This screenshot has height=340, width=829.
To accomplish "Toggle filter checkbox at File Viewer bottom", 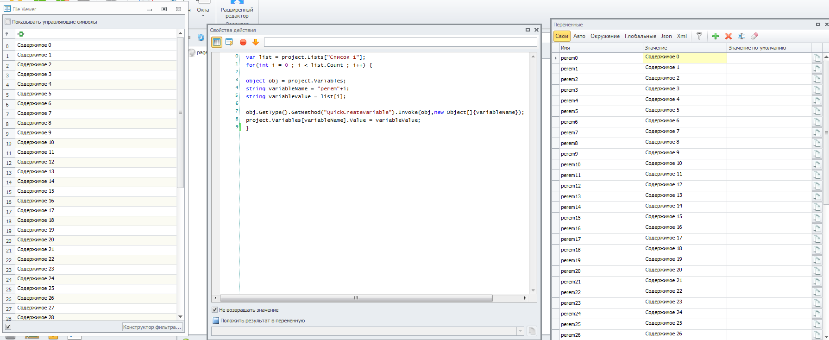I will click(x=8, y=327).
